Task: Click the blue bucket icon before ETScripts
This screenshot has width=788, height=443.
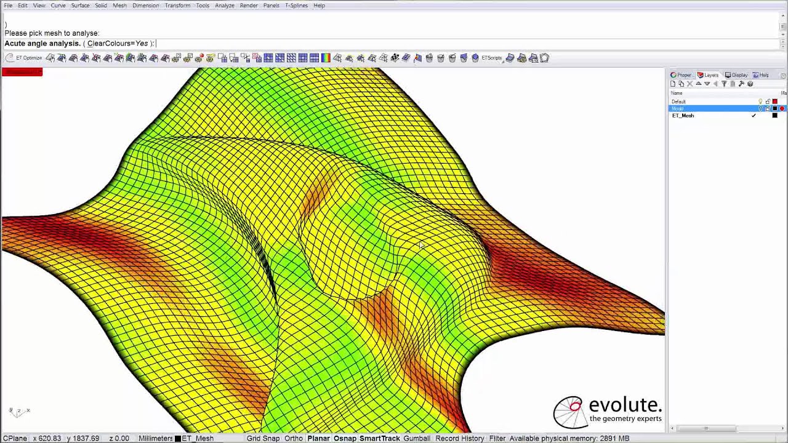Action: [x=475, y=58]
